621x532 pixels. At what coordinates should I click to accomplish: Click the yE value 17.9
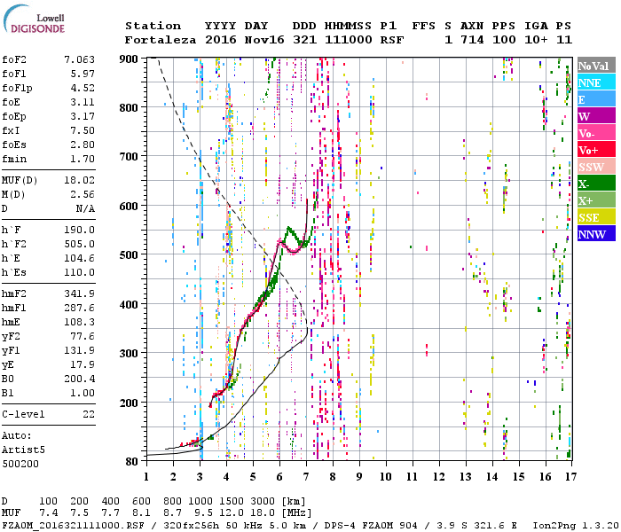click(83, 364)
